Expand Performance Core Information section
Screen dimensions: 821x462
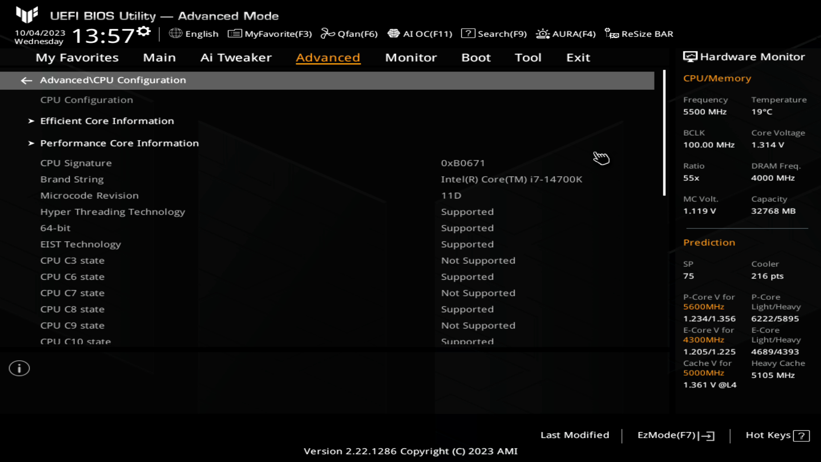120,143
